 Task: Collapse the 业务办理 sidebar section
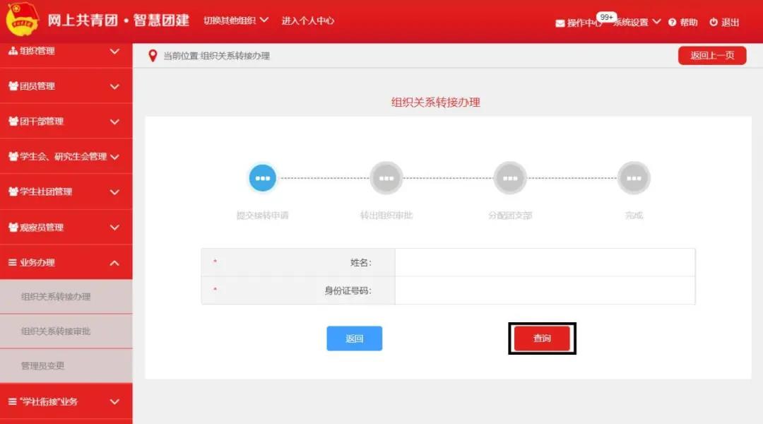tap(66, 263)
